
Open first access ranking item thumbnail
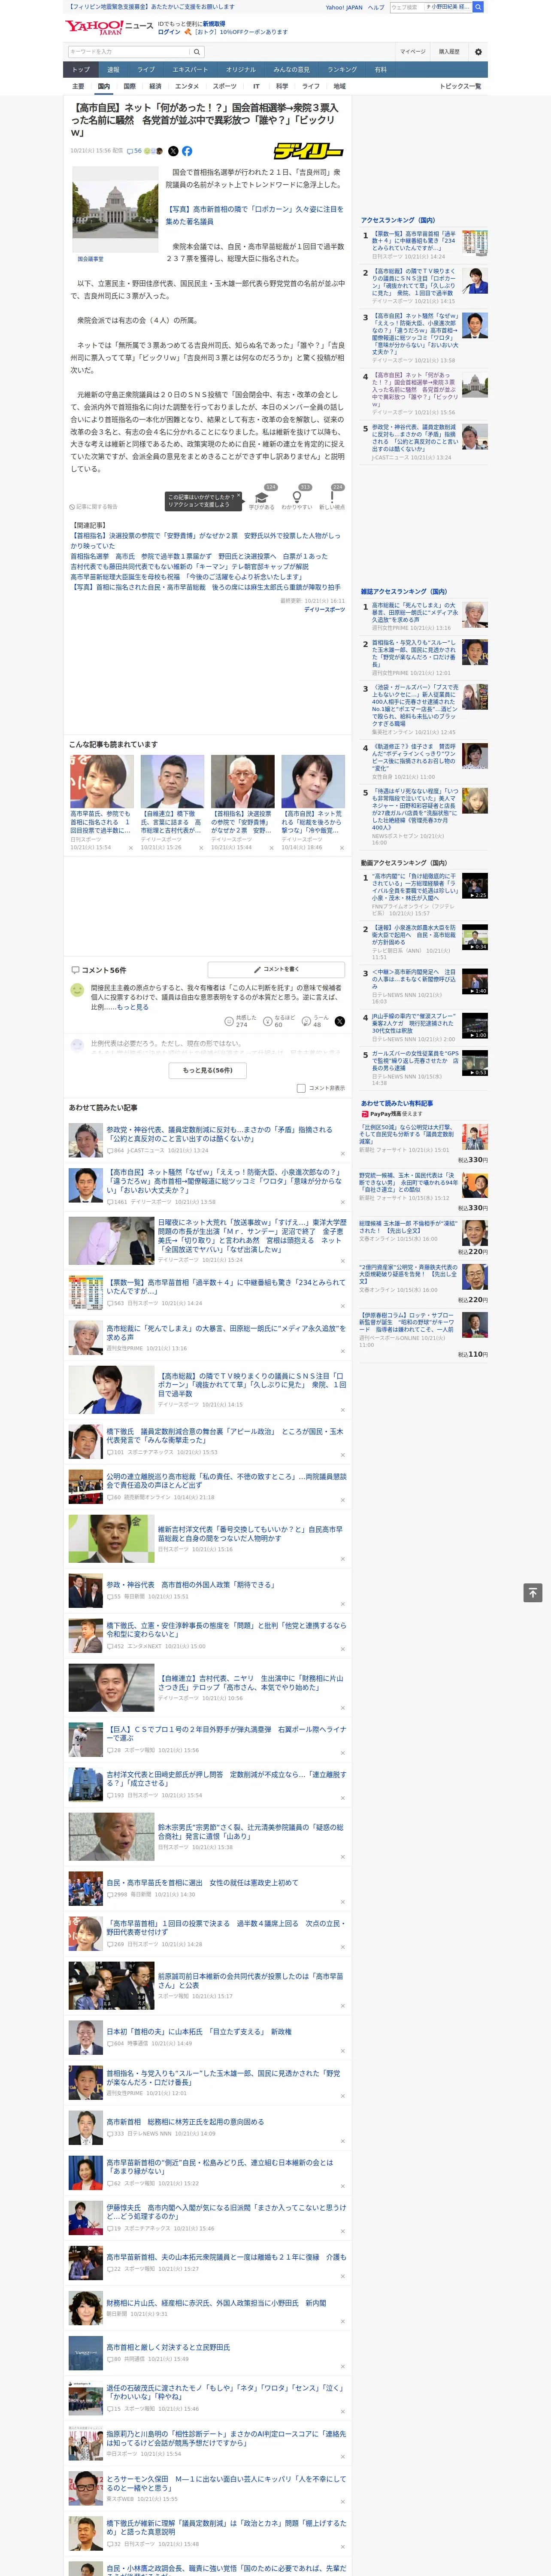[x=476, y=242]
